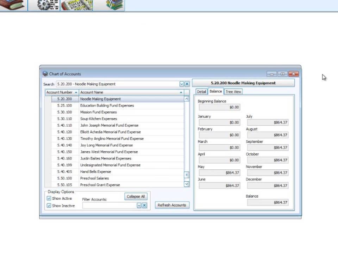Click the Account Number sort arrow

click(x=76, y=92)
